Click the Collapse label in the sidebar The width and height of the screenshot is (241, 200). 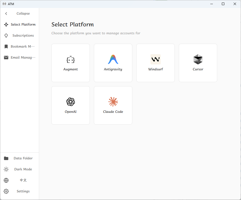(23, 14)
